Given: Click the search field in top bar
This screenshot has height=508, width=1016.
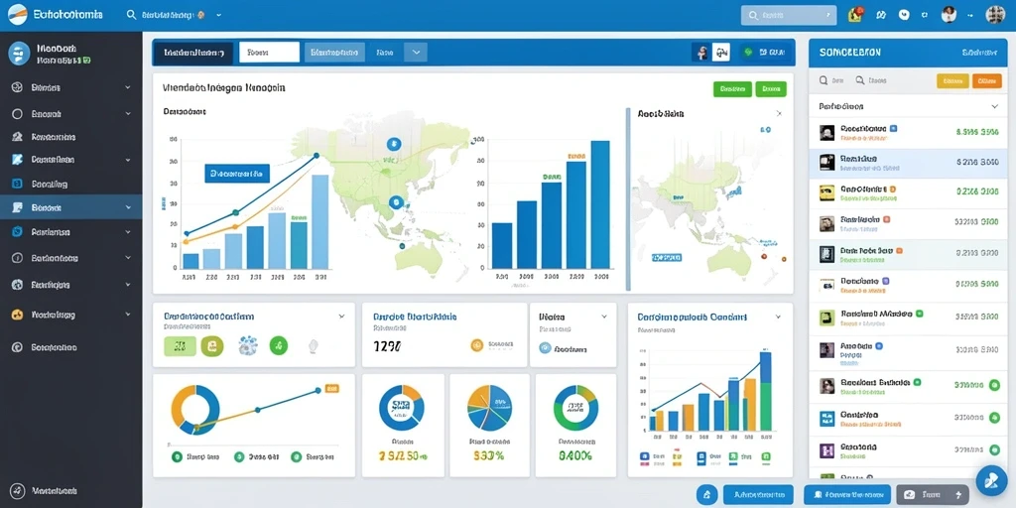Looking at the screenshot, I should [x=789, y=15].
